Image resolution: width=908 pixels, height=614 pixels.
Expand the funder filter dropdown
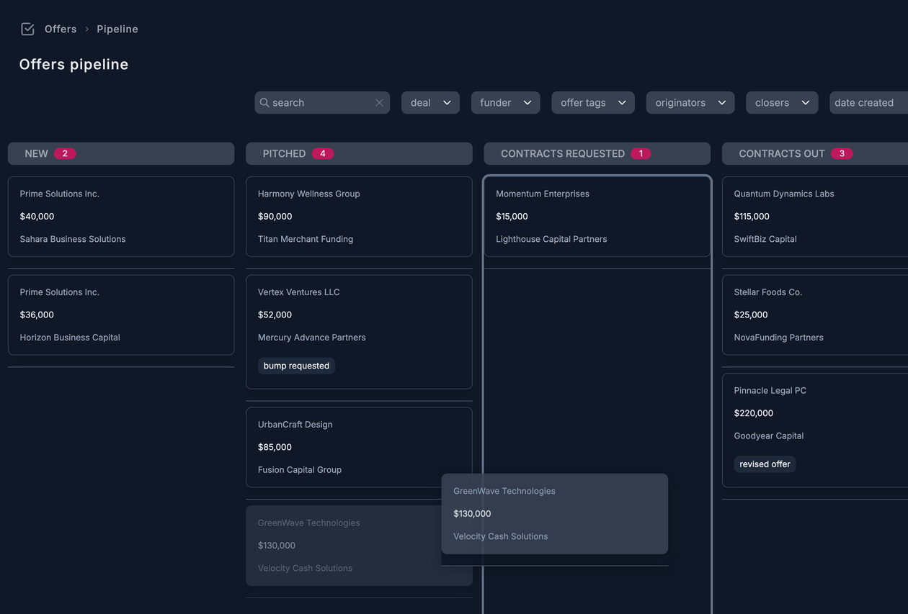pyautogui.click(x=505, y=103)
